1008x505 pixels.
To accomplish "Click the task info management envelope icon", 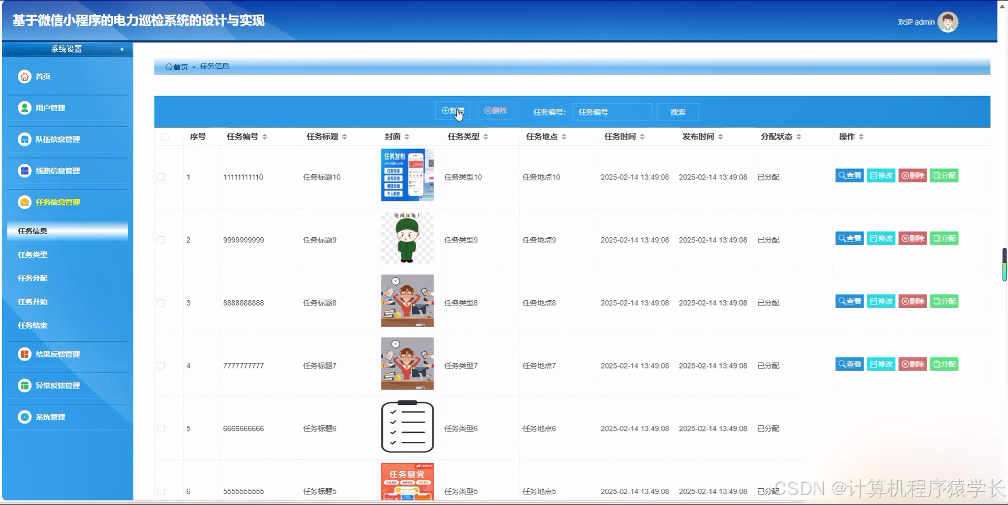I will [25, 202].
